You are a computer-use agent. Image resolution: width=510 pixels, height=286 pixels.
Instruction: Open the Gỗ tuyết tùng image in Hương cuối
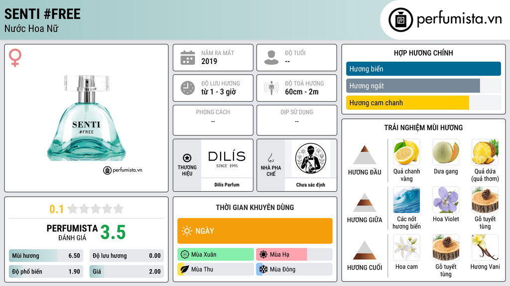click(x=446, y=247)
